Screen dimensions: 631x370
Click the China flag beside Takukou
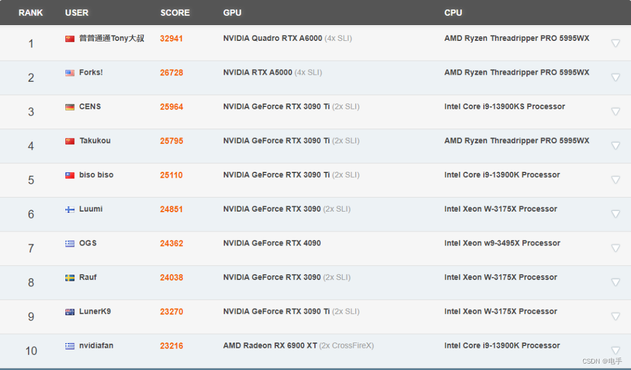coord(70,141)
